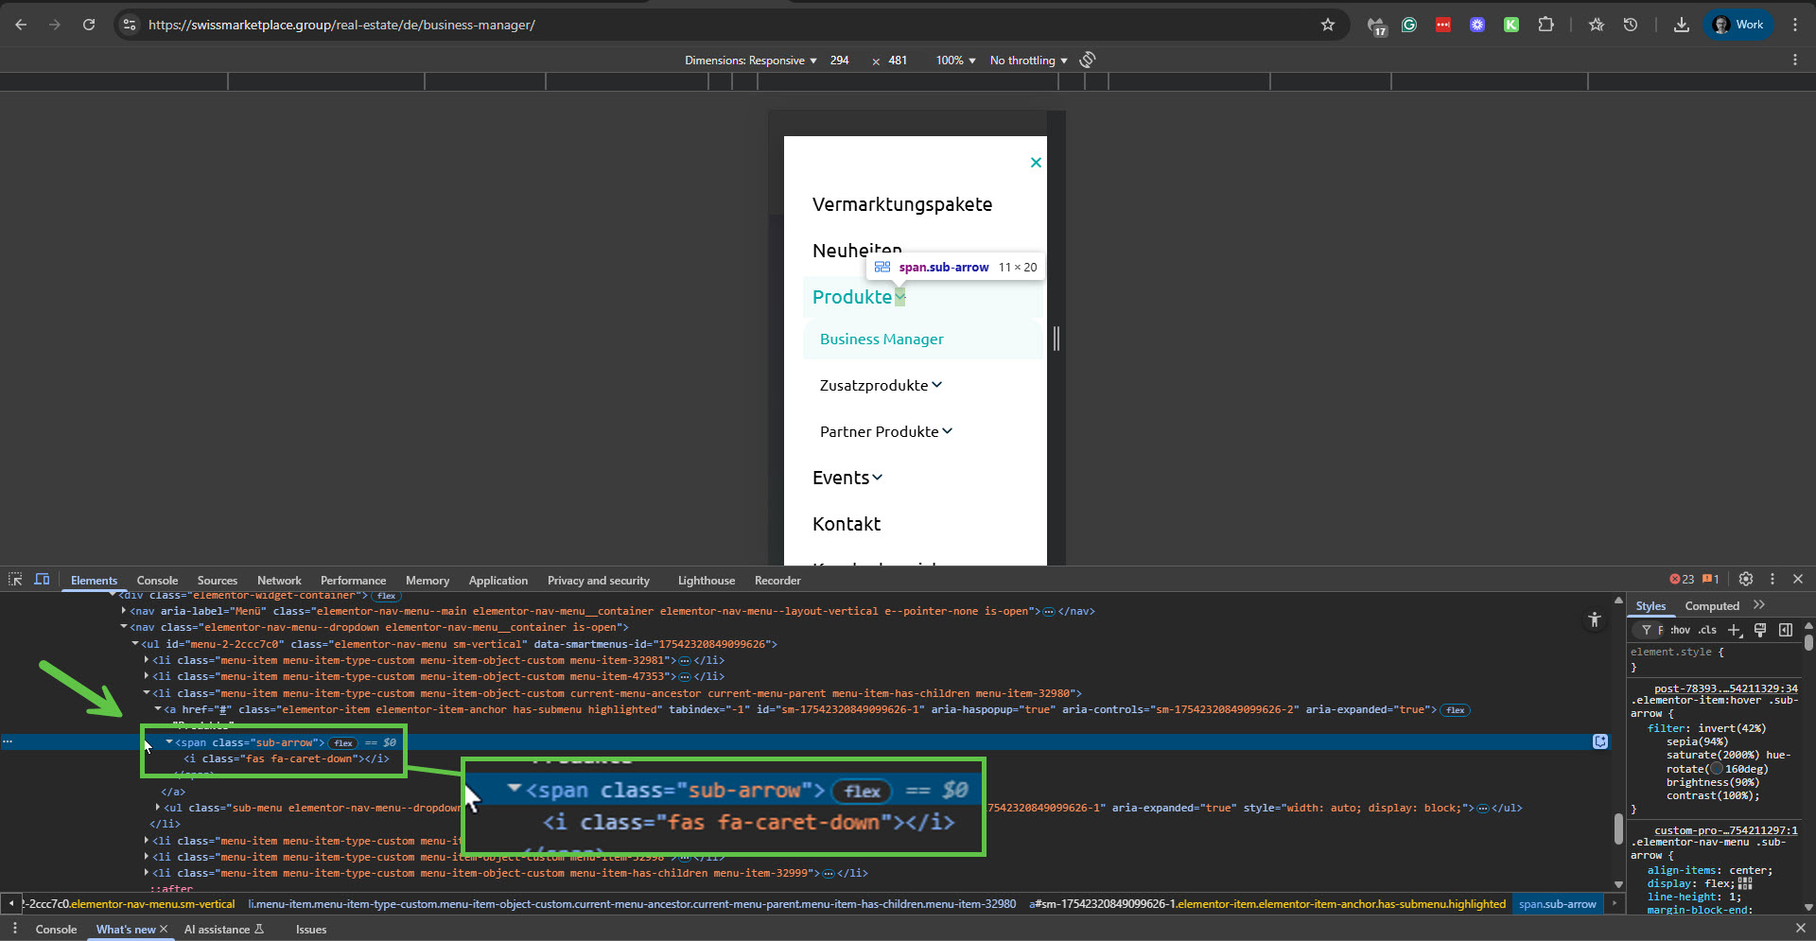1816x941 pixels.
Task: Show browser downloads
Action: click(1681, 25)
